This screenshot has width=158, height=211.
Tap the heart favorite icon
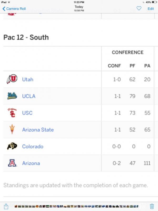pyautogui.click(x=139, y=8)
